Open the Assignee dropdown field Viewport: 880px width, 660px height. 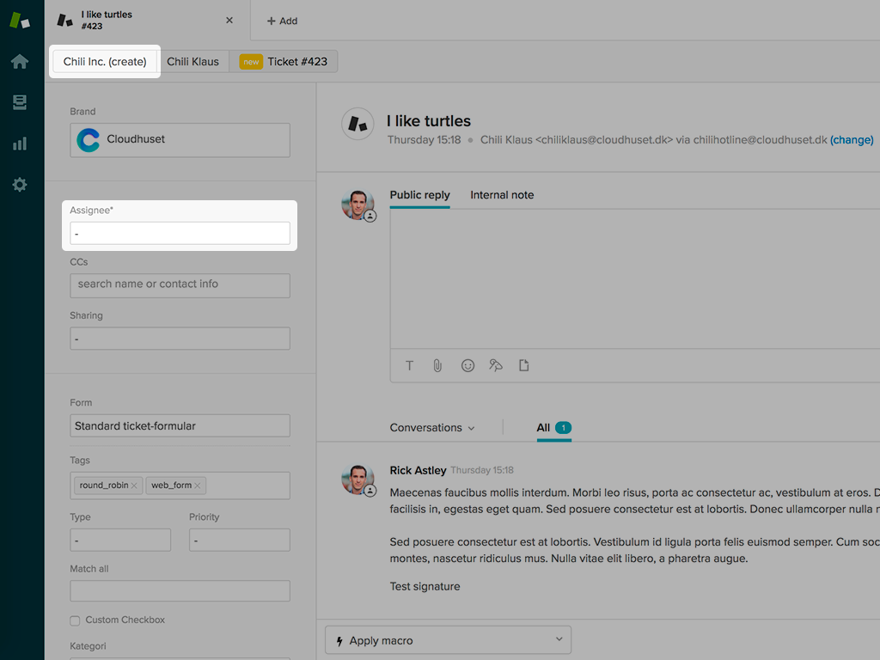click(x=180, y=233)
